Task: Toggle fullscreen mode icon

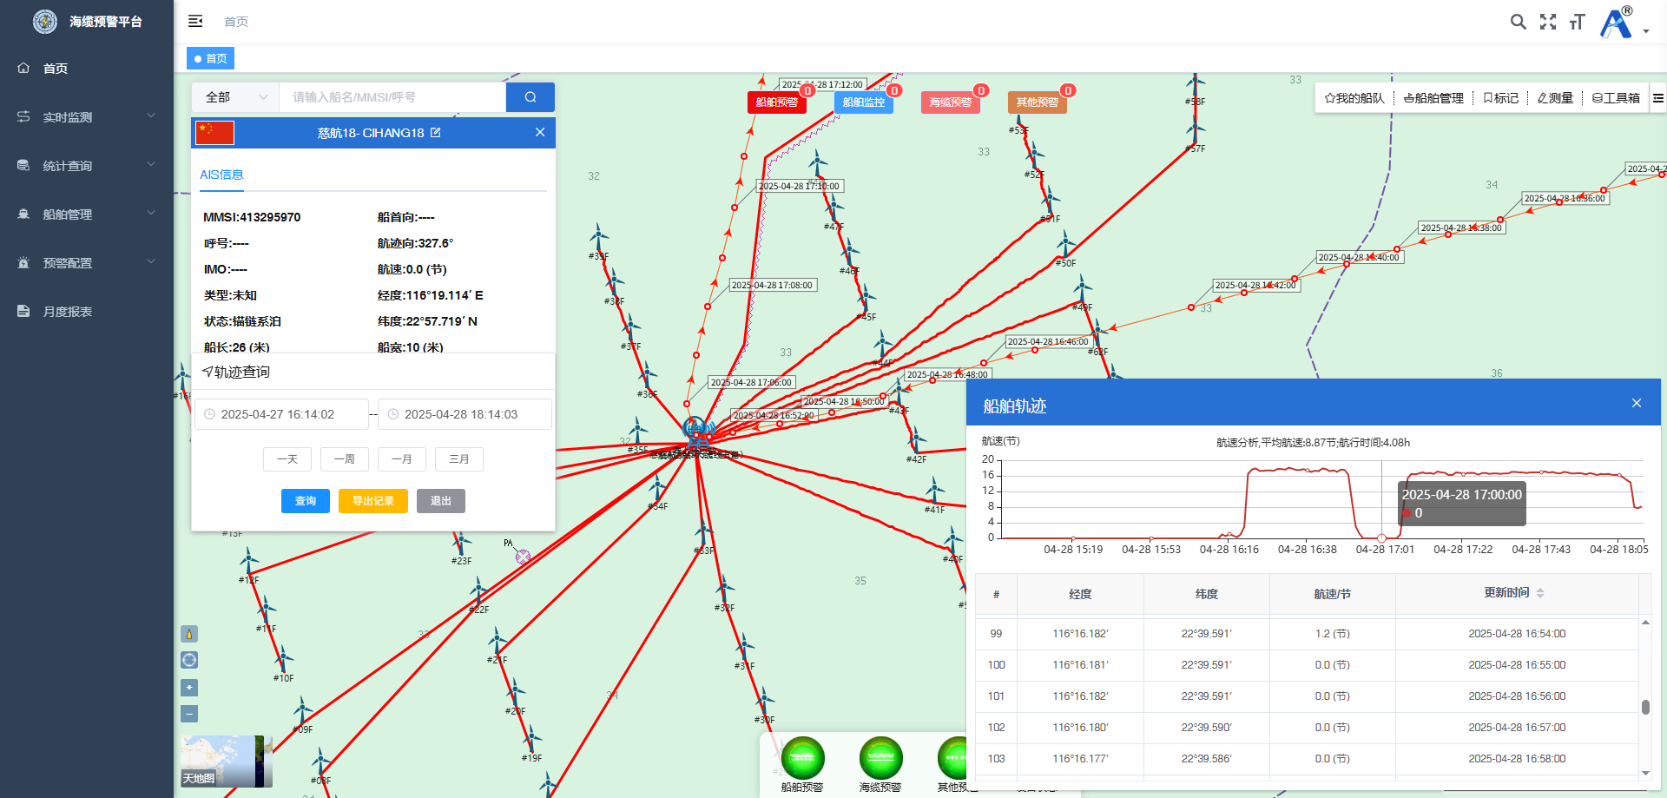Action: pyautogui.click(x=1548, y=22)
